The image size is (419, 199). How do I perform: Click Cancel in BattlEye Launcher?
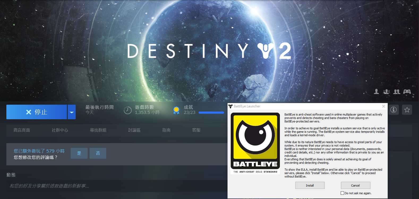pos(356,185)
